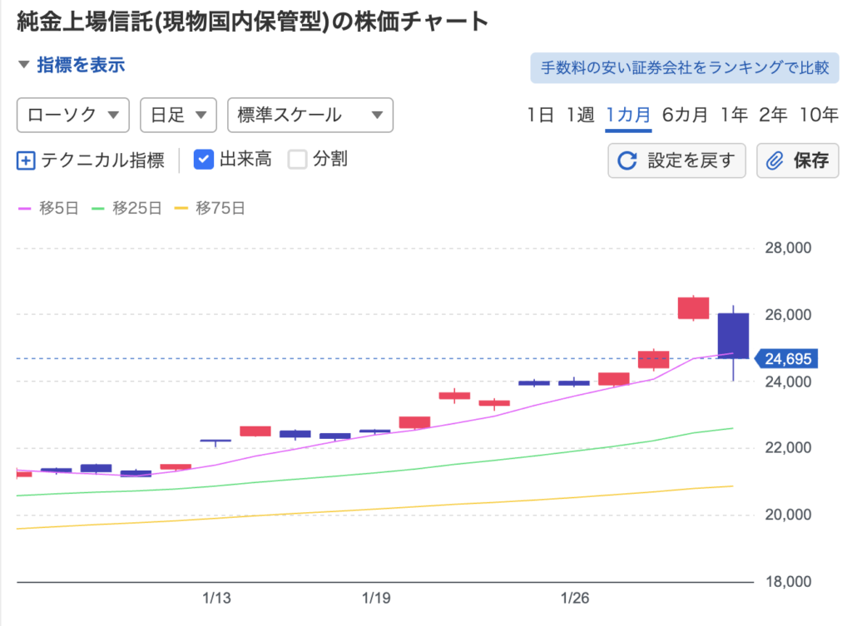
Task: Click the reset arrow icon in 設定を戻す
Action: point(627,160)
